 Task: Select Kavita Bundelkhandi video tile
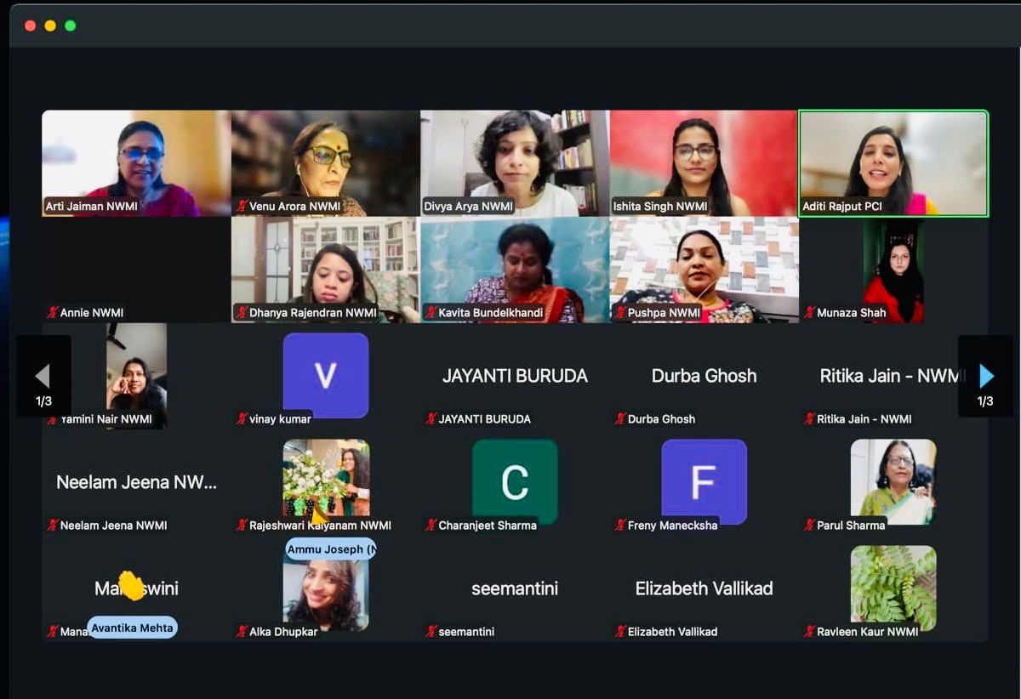pos(514,270)
